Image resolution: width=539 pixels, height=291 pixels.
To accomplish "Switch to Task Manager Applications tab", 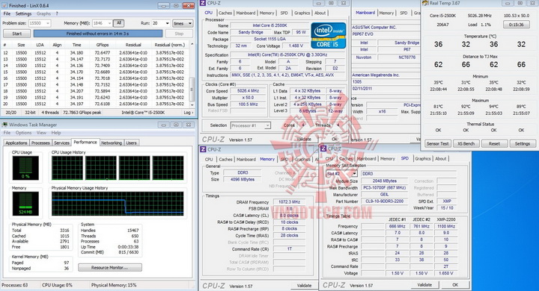I will [x=16, y=143].
